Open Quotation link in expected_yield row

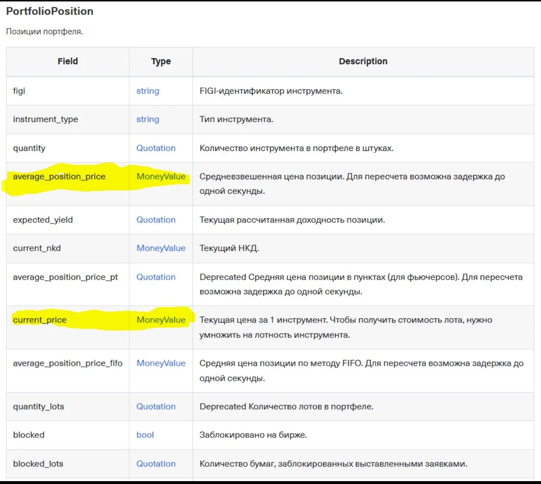point(156,220)
